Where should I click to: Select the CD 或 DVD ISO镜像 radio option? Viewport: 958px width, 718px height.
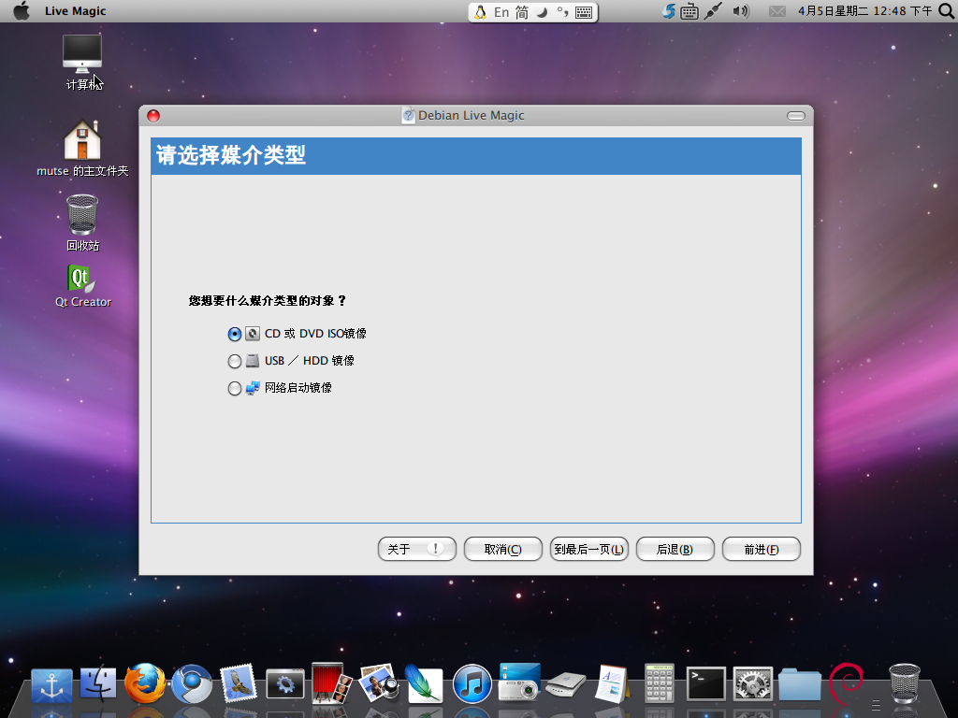coord(235,334)
